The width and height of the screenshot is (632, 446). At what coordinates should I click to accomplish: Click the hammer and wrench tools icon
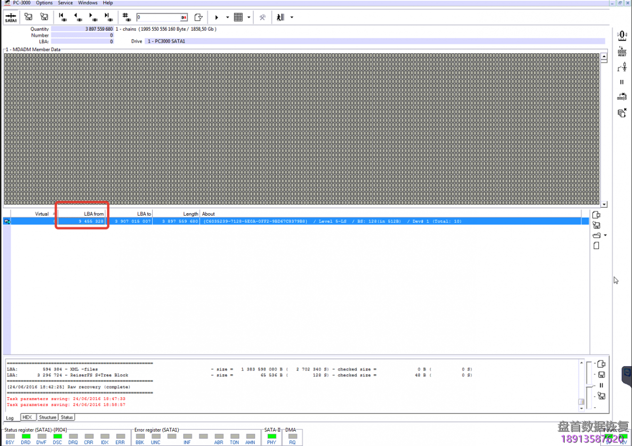coord(263,17)
